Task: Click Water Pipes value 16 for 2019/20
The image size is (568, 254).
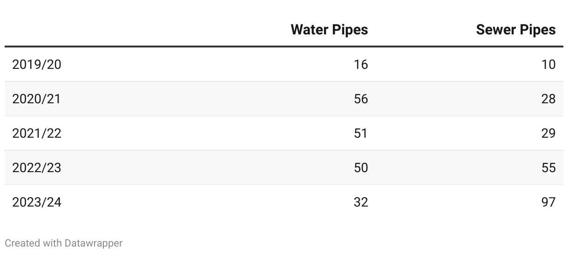Action: coord(361,64)
